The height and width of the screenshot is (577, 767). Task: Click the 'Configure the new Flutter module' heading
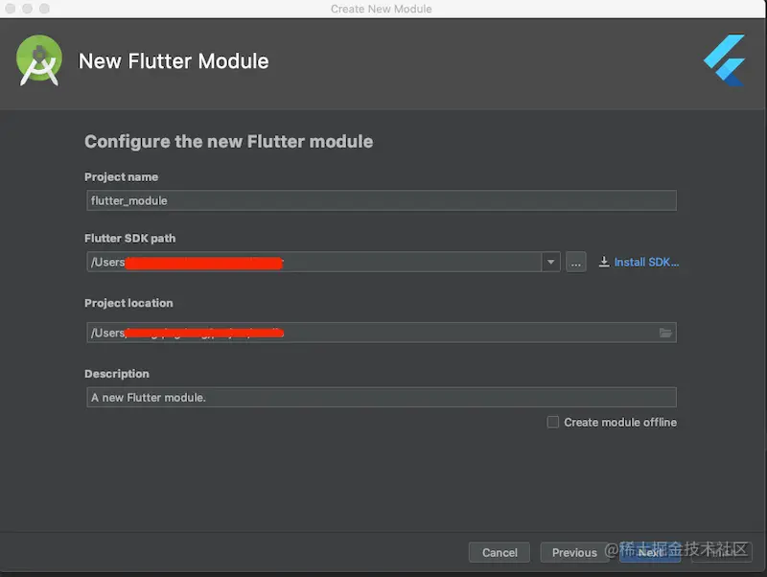(228, 141)
